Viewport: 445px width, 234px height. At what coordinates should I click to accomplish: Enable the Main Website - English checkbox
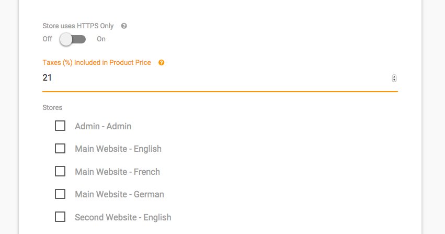pyautogui.click(x=60, y=149)
